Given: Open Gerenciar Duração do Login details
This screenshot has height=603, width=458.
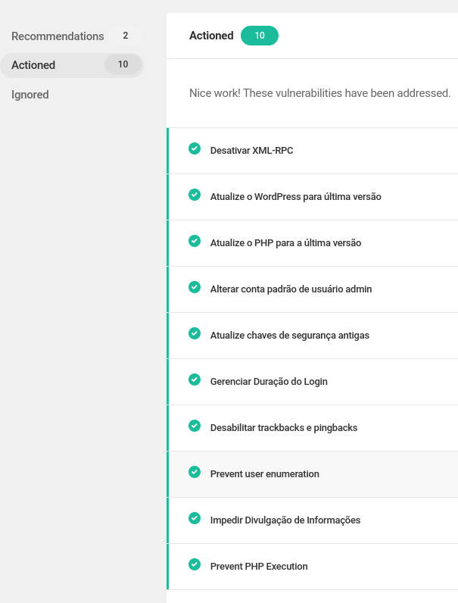Looking at the screenshot, I should pos(313,382).
